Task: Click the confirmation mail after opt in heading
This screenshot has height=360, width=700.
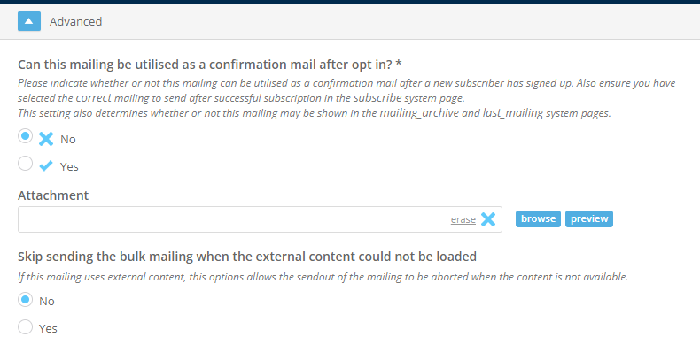Action: 209,65
